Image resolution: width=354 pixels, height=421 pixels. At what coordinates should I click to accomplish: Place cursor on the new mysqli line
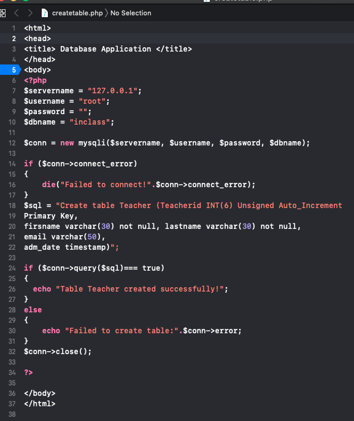(167, 143)
